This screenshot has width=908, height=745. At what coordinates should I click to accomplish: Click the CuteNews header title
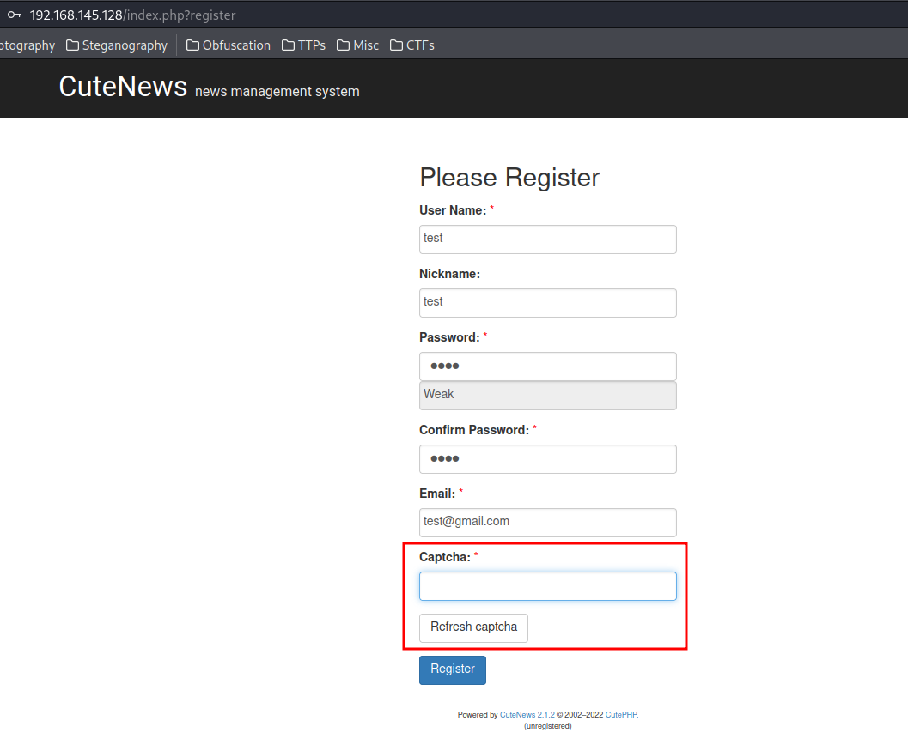(x=123, y=86)
